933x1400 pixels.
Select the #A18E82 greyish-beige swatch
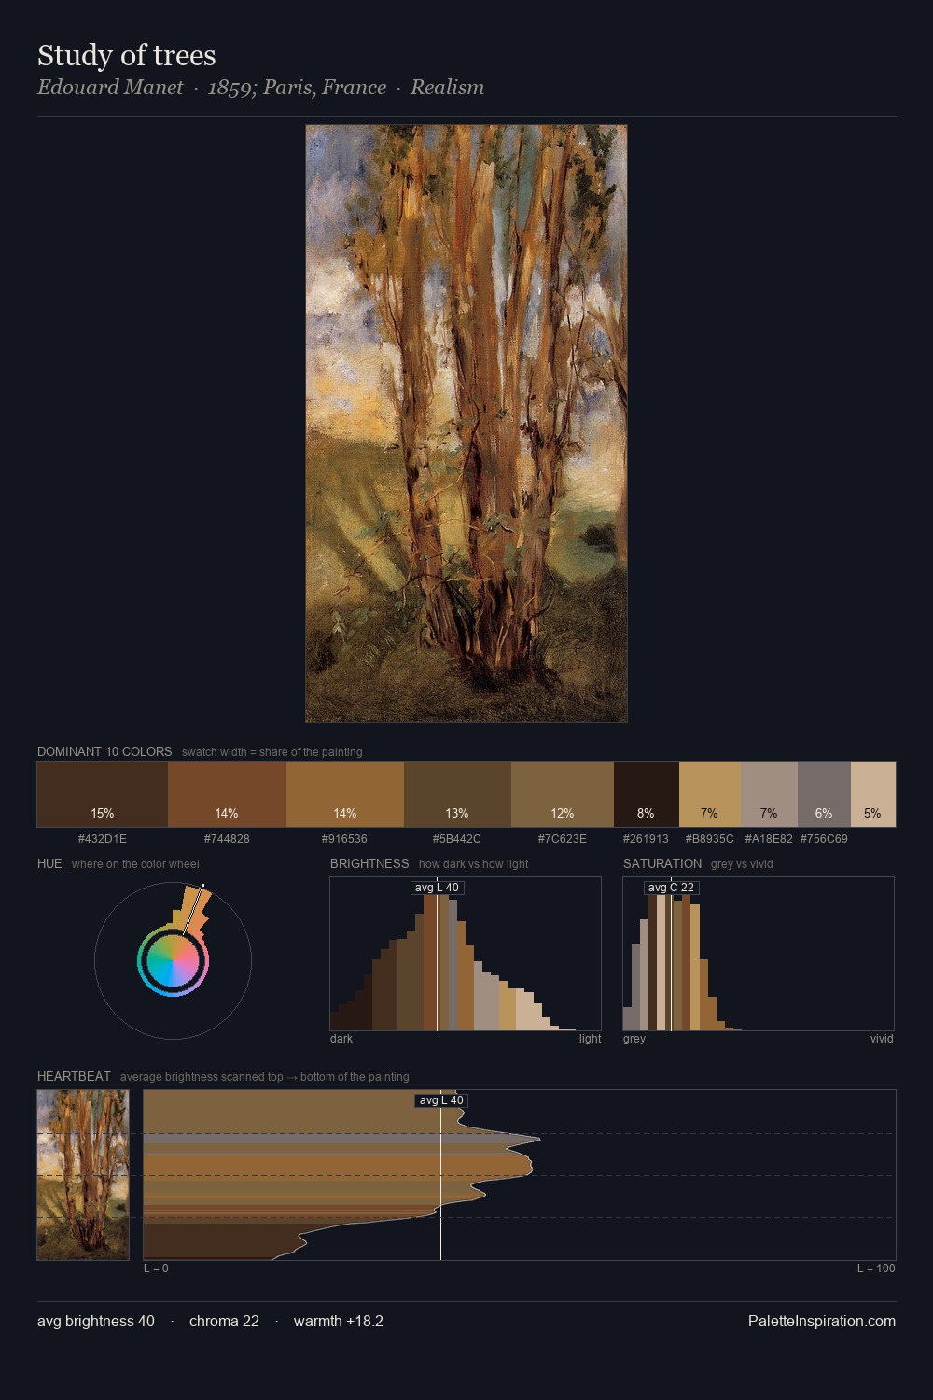tap(769, 794)
